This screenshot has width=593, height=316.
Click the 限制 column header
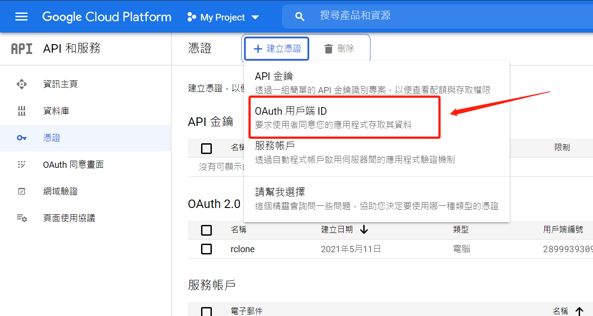point(562,148)
